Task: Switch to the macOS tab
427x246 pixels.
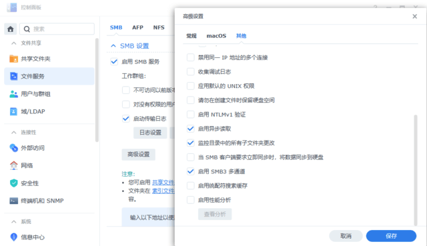Action: (216, 36)
